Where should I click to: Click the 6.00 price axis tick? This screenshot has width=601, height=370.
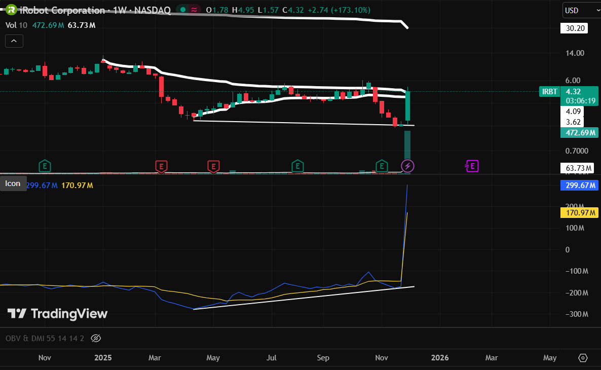pyautogui.click(x=573, y=81)
